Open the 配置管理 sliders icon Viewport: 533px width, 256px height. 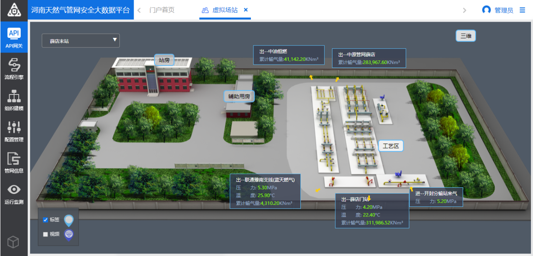tap(14, 127)
